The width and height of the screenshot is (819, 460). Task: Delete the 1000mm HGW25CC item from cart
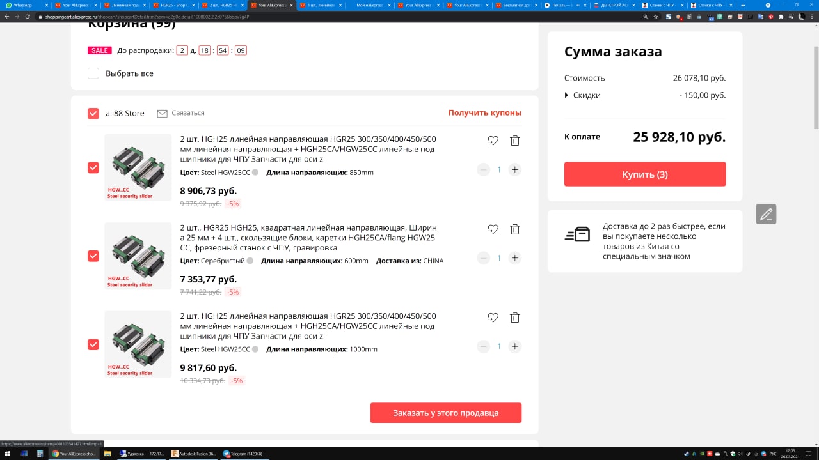tap(515, 318)
